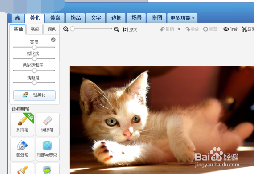
Task: Switch to the 美化 tab
Action: (35, 18)
